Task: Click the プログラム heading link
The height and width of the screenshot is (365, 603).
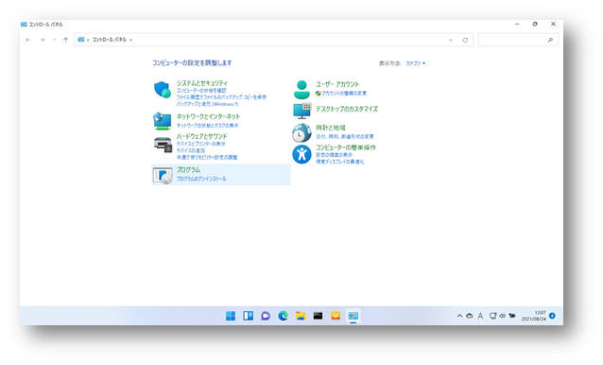Action: coord(188,169)
